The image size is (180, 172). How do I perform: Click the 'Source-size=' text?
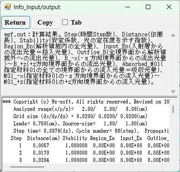pyautogui.click(x=79, y=124)
